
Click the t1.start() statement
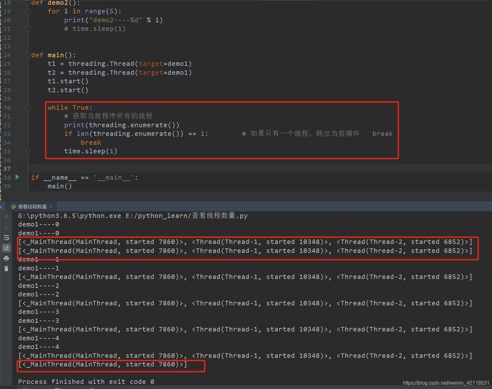(x=68, y=81)
